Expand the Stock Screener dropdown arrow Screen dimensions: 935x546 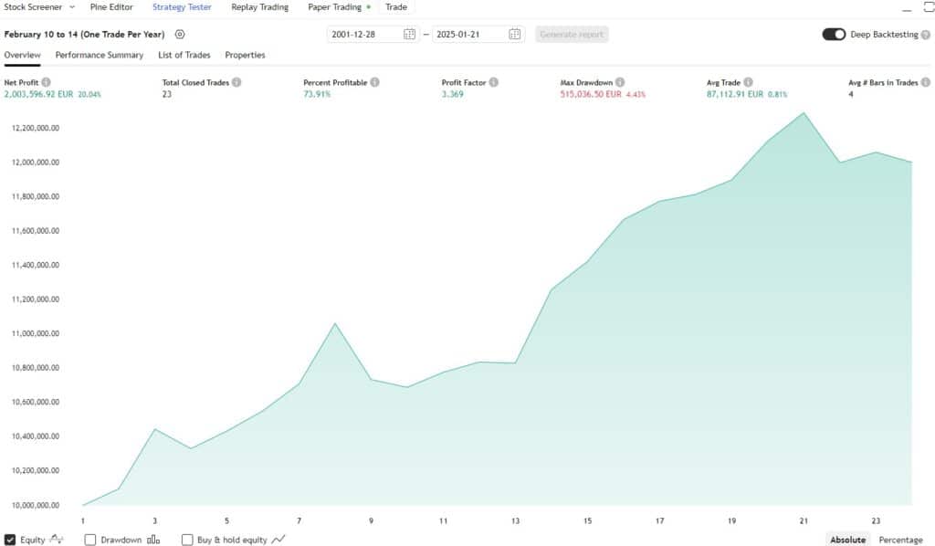click(72, 7)
